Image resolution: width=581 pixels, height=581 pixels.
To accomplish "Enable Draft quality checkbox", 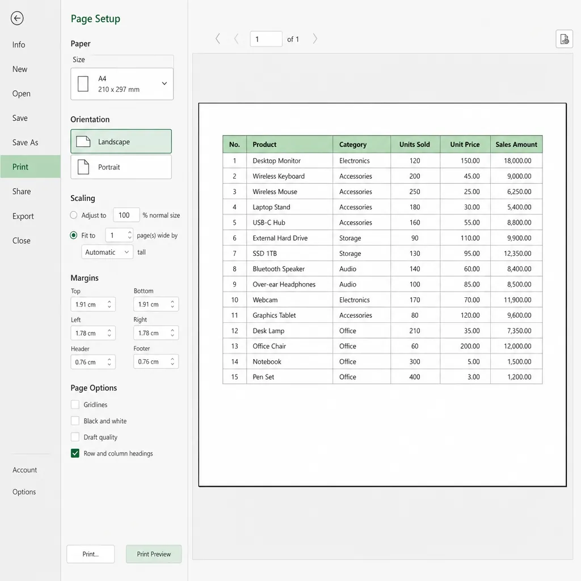I will point(75,437).
